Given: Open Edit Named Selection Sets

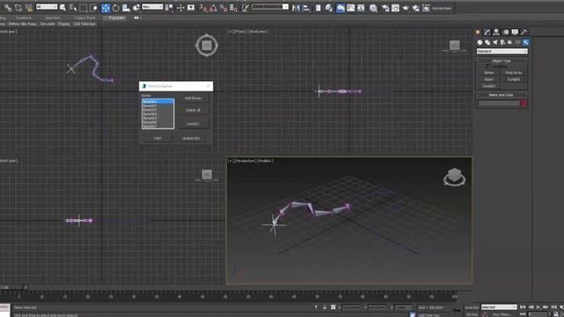Looking at the screenshot, I should point(245,8).
